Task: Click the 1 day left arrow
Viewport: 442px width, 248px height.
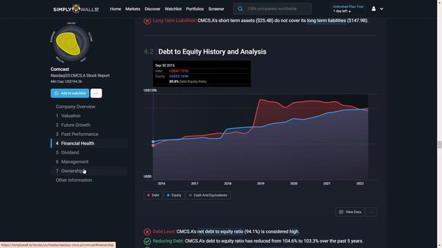Action: tap(350, 11)
